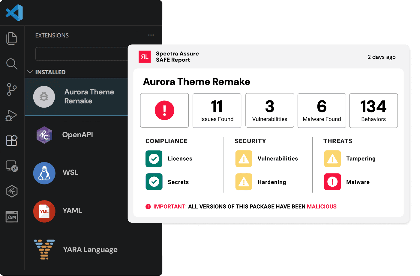Open the 42Crunch hexagon icon in activity bar
Screen dimensions: 420x276
point(12,191)
